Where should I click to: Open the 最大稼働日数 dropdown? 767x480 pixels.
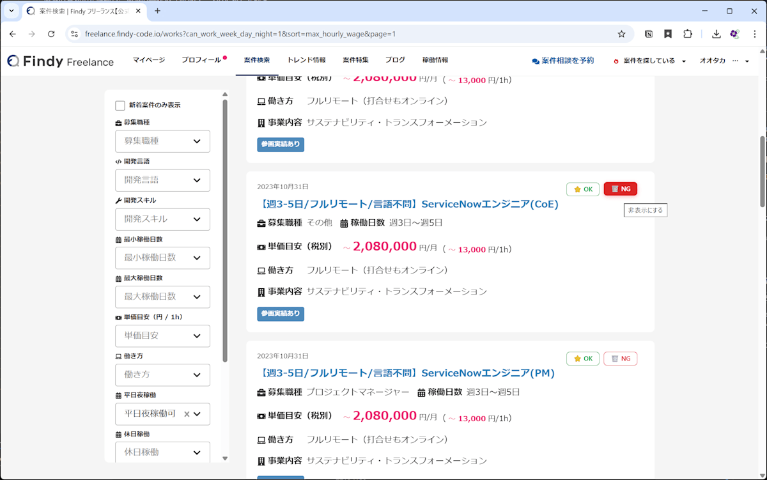tap(162, 297)
